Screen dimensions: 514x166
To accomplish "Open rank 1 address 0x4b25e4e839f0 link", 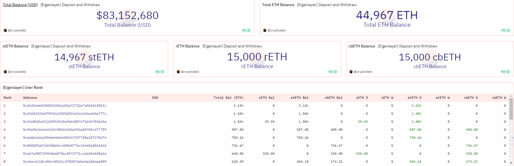I will (x=65, y=106).
